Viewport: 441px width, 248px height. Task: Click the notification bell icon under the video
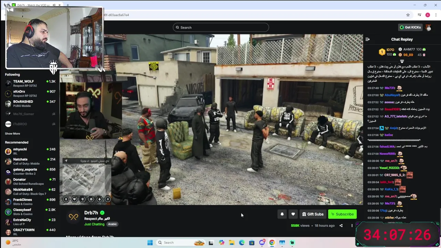coord(282,214)
